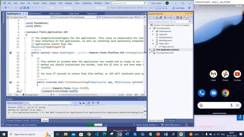Toggle word wrap in Output panel
This screenshot has width=244, height=137.
tap(93, 103)
